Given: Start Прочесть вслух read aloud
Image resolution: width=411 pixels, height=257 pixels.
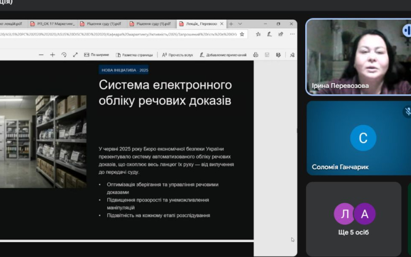Looking at the screenshot, I should [177, 55].
